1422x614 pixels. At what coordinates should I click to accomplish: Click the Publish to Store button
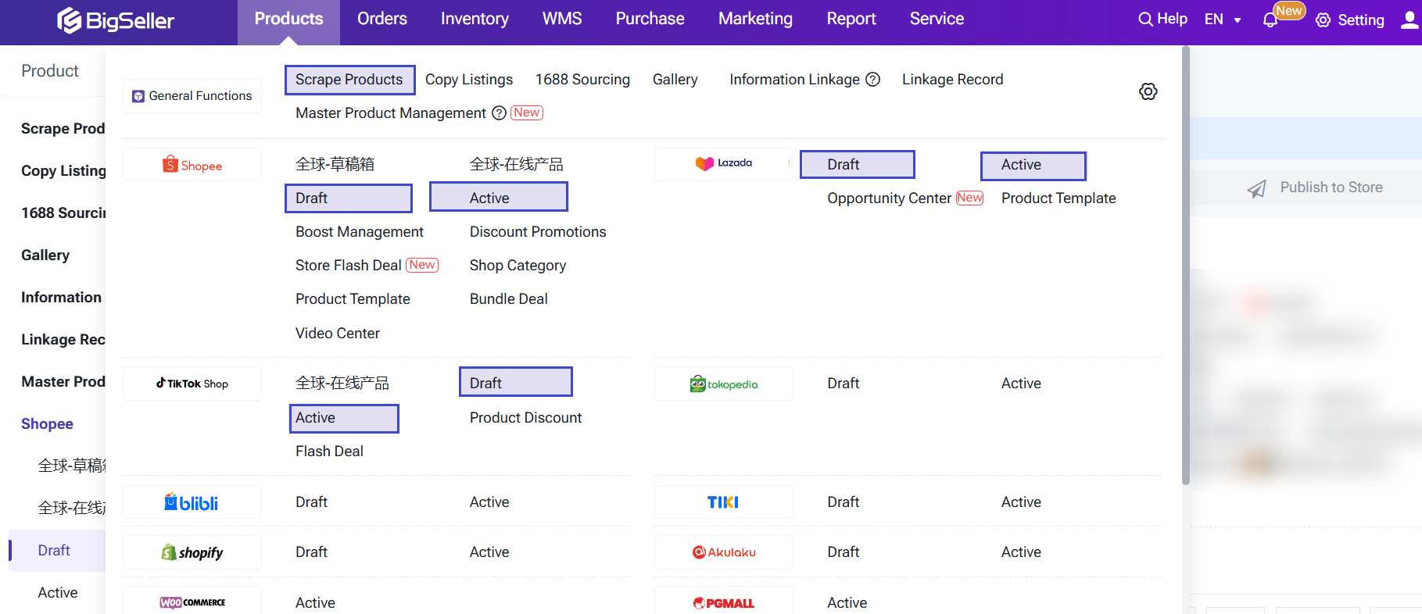click(x=1316, y=187)
